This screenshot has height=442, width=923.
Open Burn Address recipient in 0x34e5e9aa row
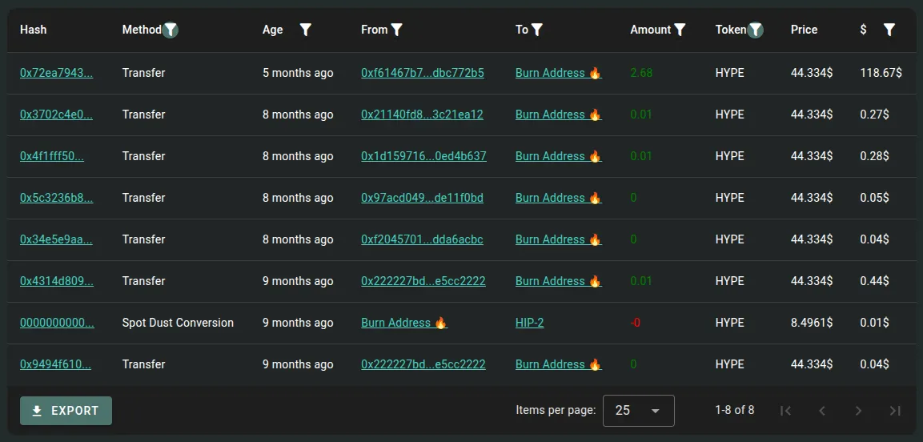[559, 239]
